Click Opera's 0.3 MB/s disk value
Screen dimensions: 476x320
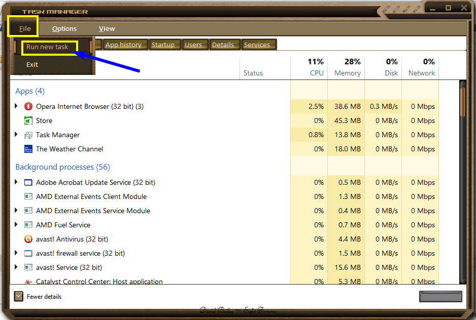point(384,107)
